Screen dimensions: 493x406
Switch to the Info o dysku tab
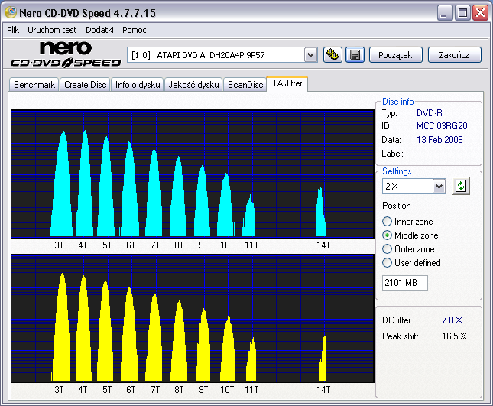pos(138,85)
